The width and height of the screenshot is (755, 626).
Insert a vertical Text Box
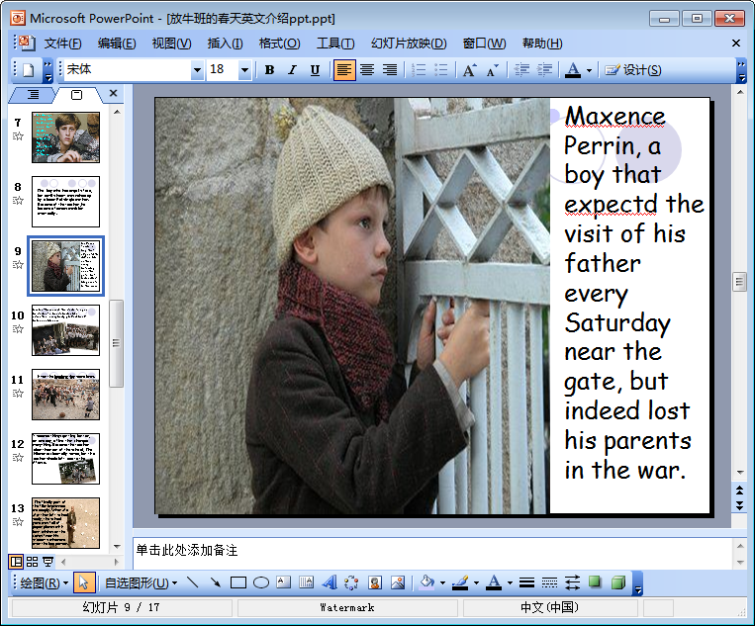306,582
